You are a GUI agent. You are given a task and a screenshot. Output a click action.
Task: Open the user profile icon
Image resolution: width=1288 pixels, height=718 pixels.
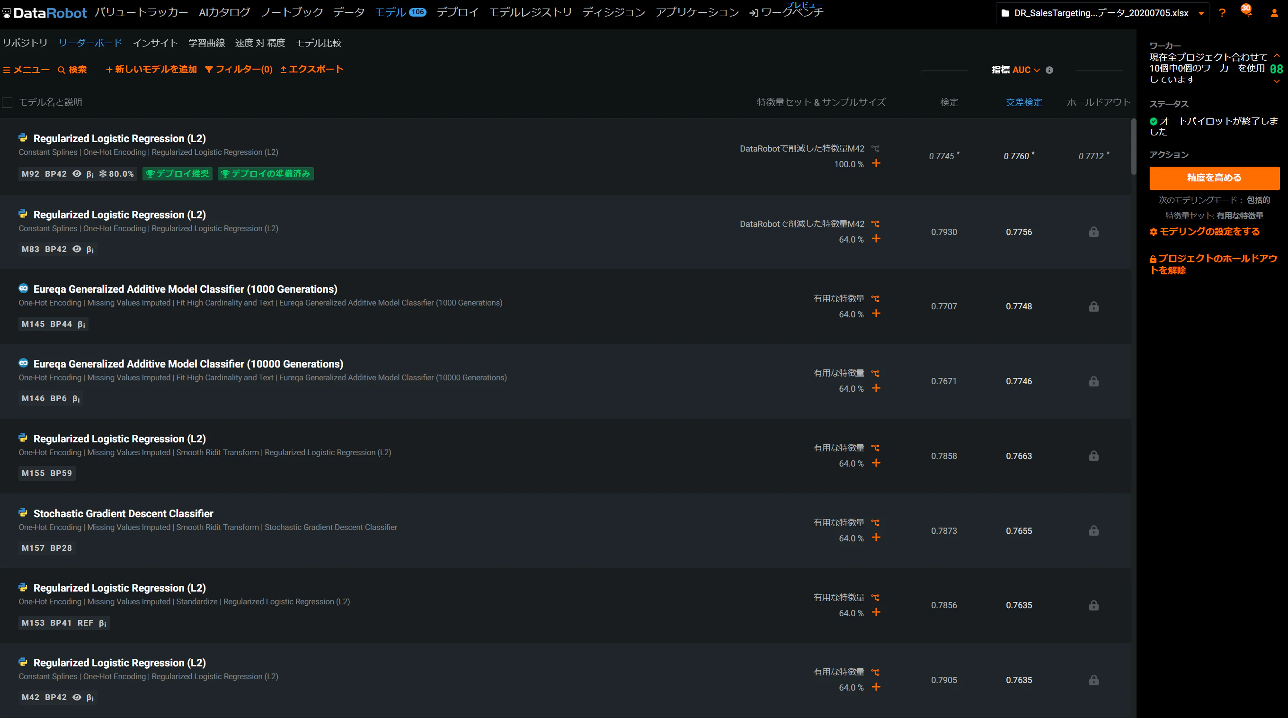click(x=1274, y=13)
